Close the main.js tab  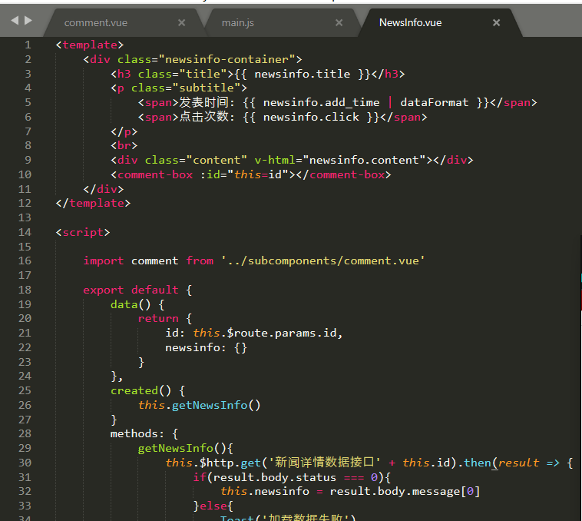tap(339, 22)
